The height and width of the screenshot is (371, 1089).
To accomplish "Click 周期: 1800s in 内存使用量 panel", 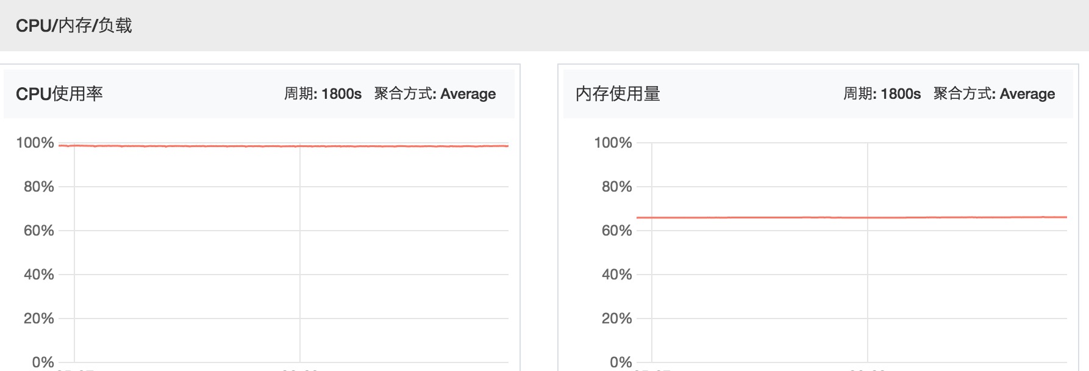I will point(882,94).
